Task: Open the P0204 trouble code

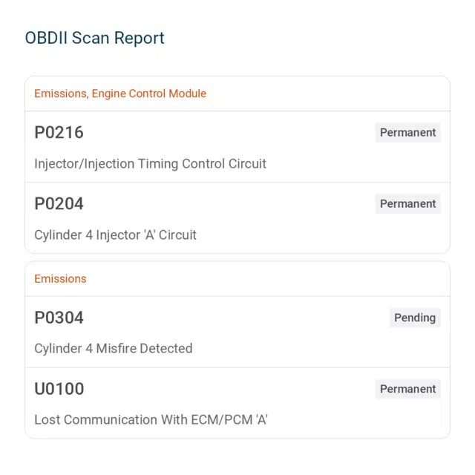Action: coord(59,203)
